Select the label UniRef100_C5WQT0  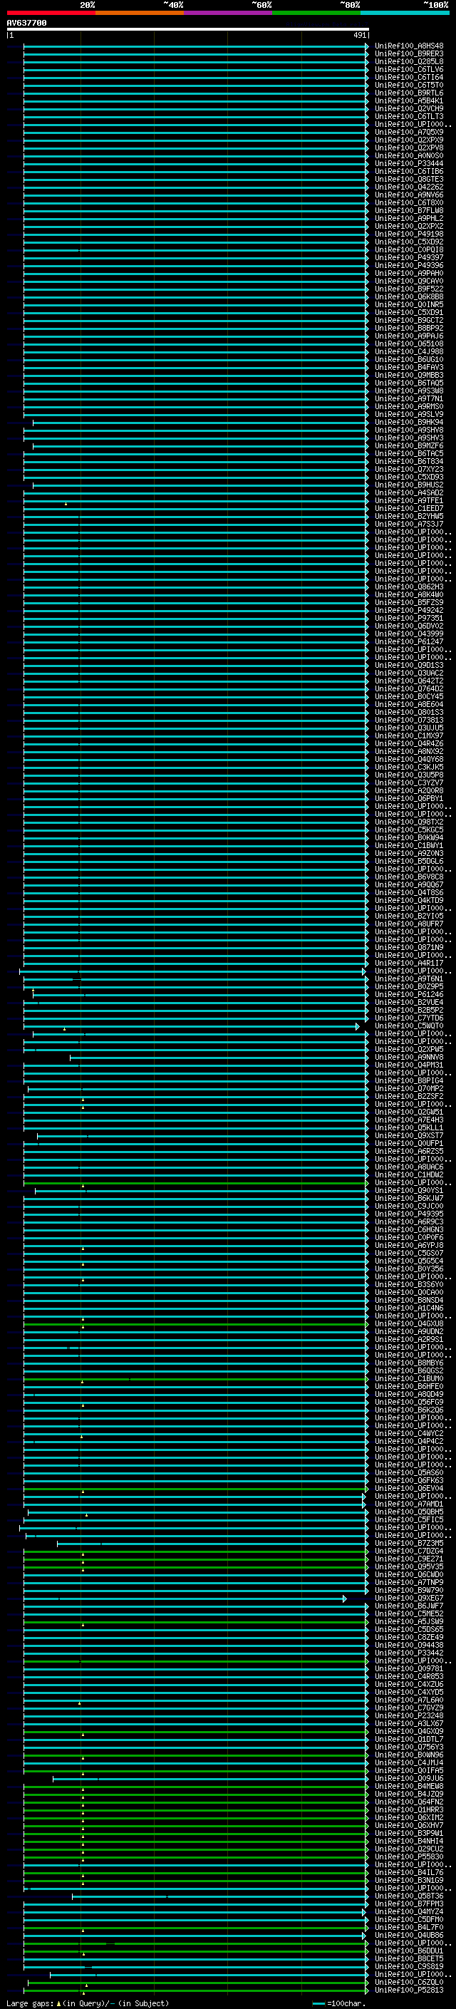pyautogui.click(x=409, y=1026)
